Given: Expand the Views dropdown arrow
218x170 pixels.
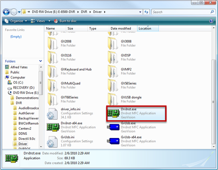Looking at the screenshot, I should point(49,21).
